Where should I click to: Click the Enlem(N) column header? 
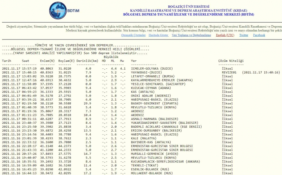click(x=47, y=61)
